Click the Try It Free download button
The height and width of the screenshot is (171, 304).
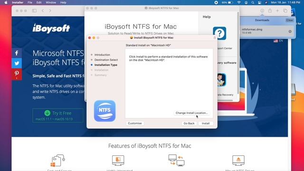58,115
